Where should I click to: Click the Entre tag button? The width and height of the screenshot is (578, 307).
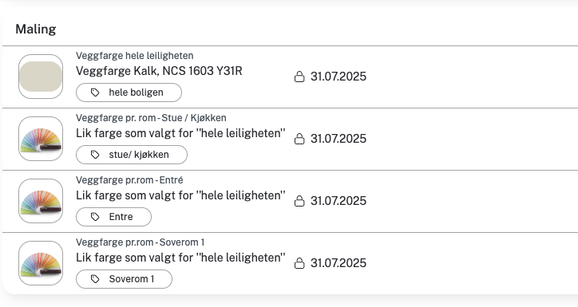click(113, 217)
